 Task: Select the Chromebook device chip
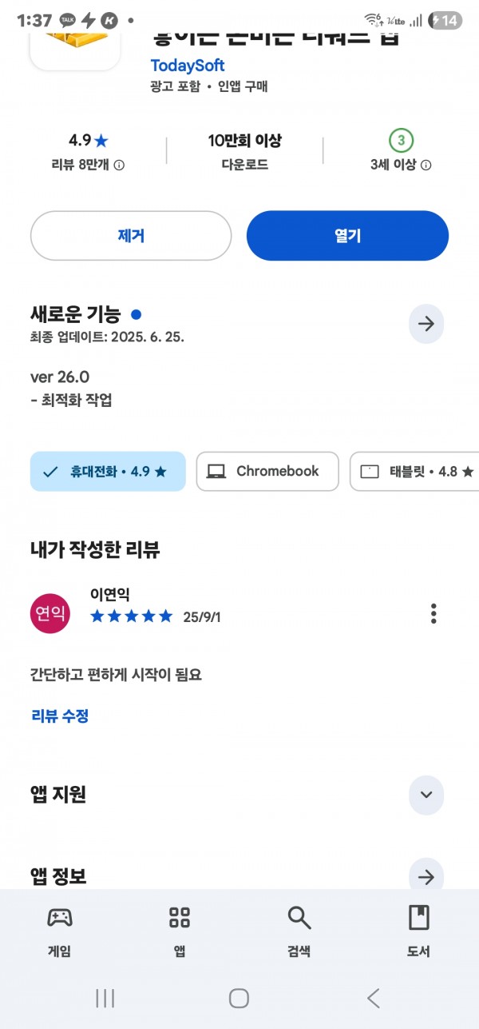267,472
